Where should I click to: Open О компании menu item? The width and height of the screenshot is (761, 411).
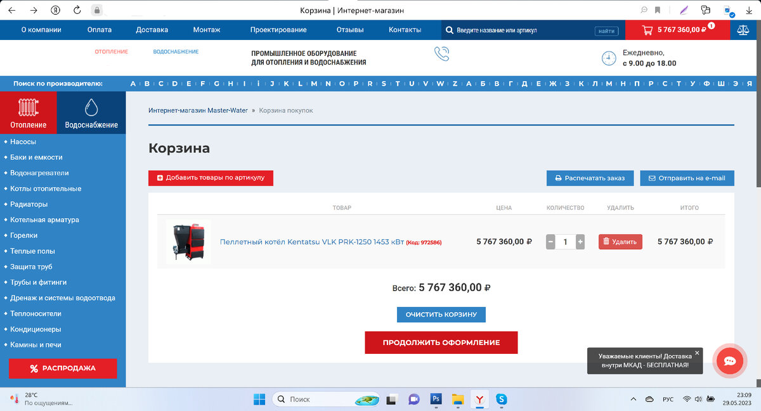41,30
